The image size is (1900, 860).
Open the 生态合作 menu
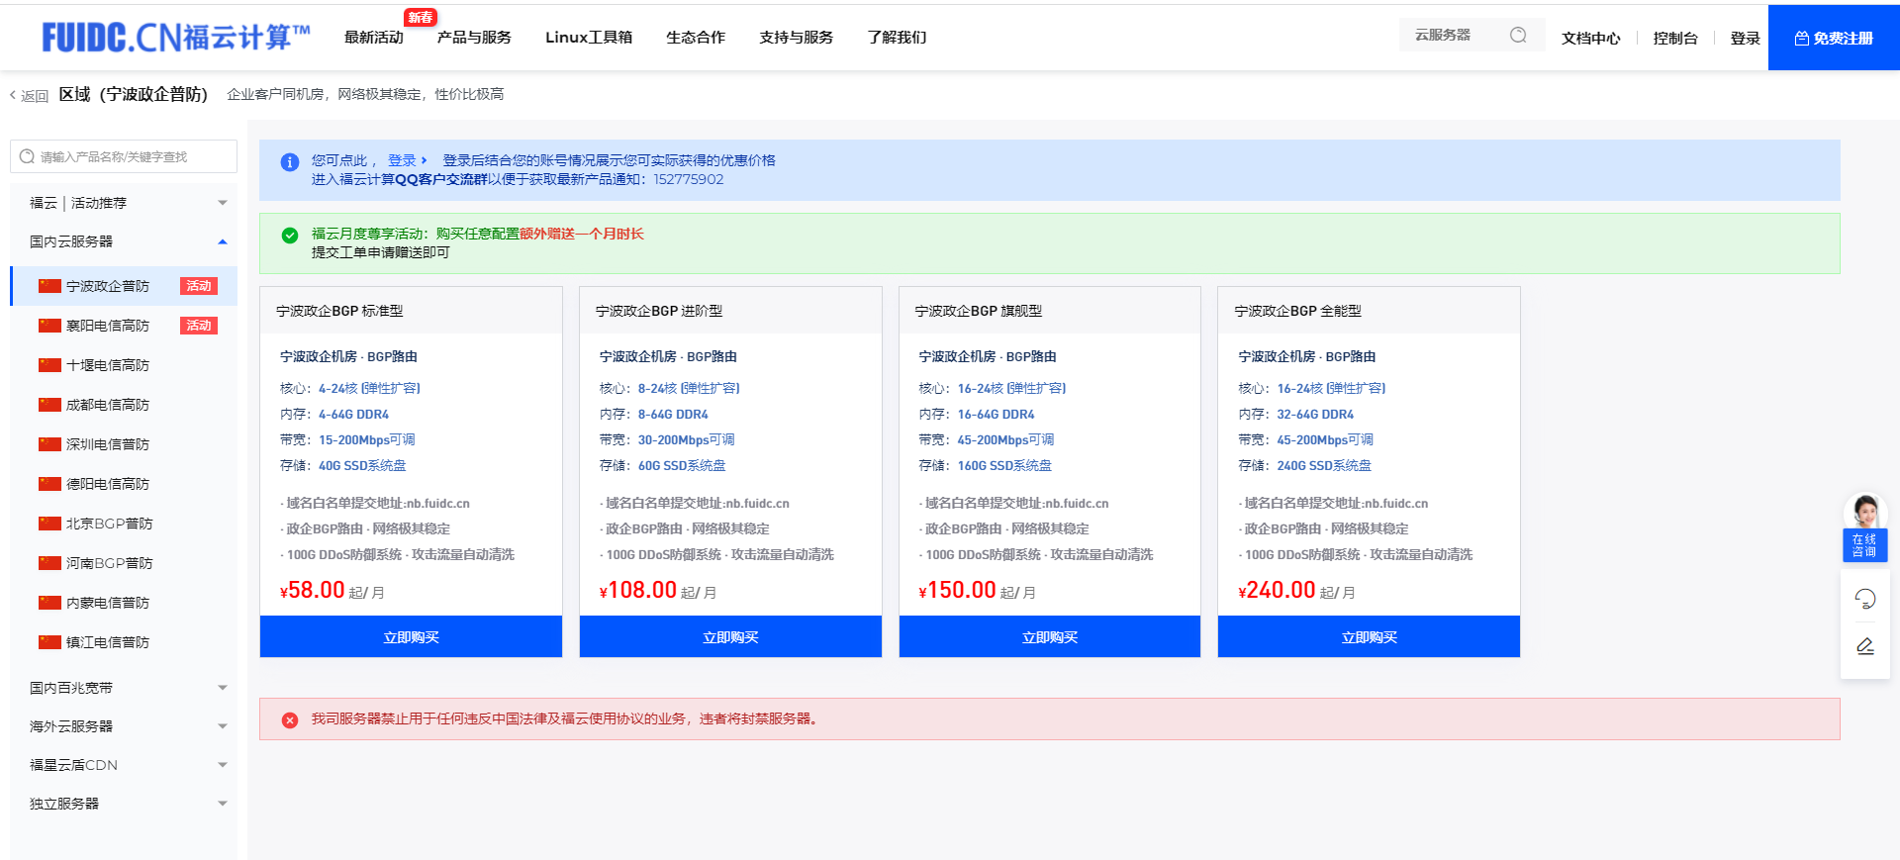coord(696,38)
